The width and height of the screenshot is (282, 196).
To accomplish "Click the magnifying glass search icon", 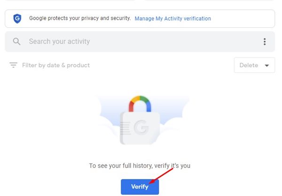I will click(16, 41).
